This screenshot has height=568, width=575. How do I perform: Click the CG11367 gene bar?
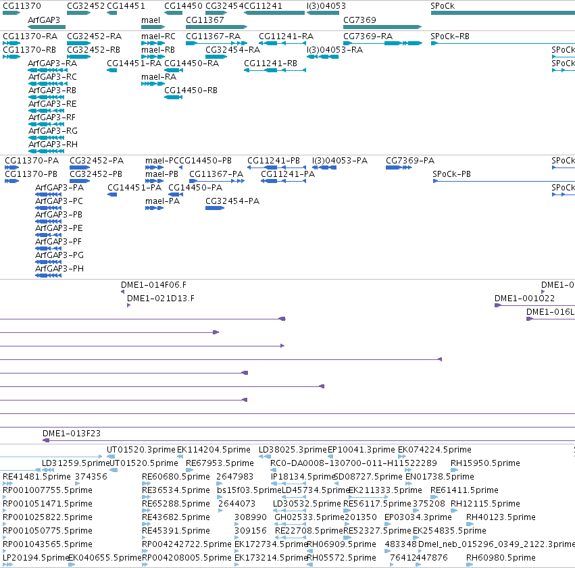[x=216, y=27]
